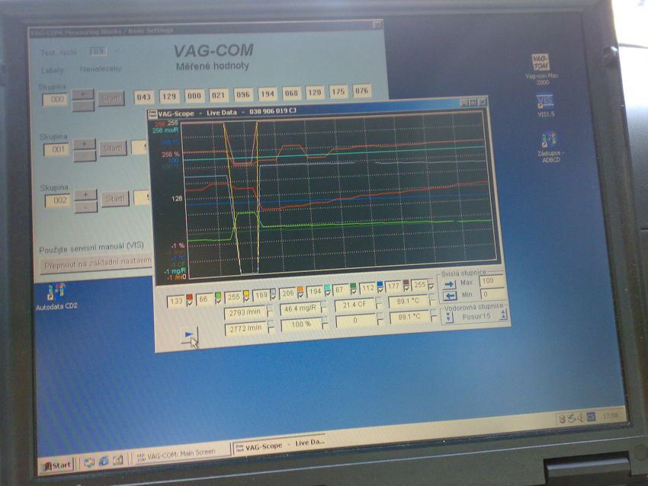Click the Skupina 000 group number field
The image size is (648, 486).
56,100
